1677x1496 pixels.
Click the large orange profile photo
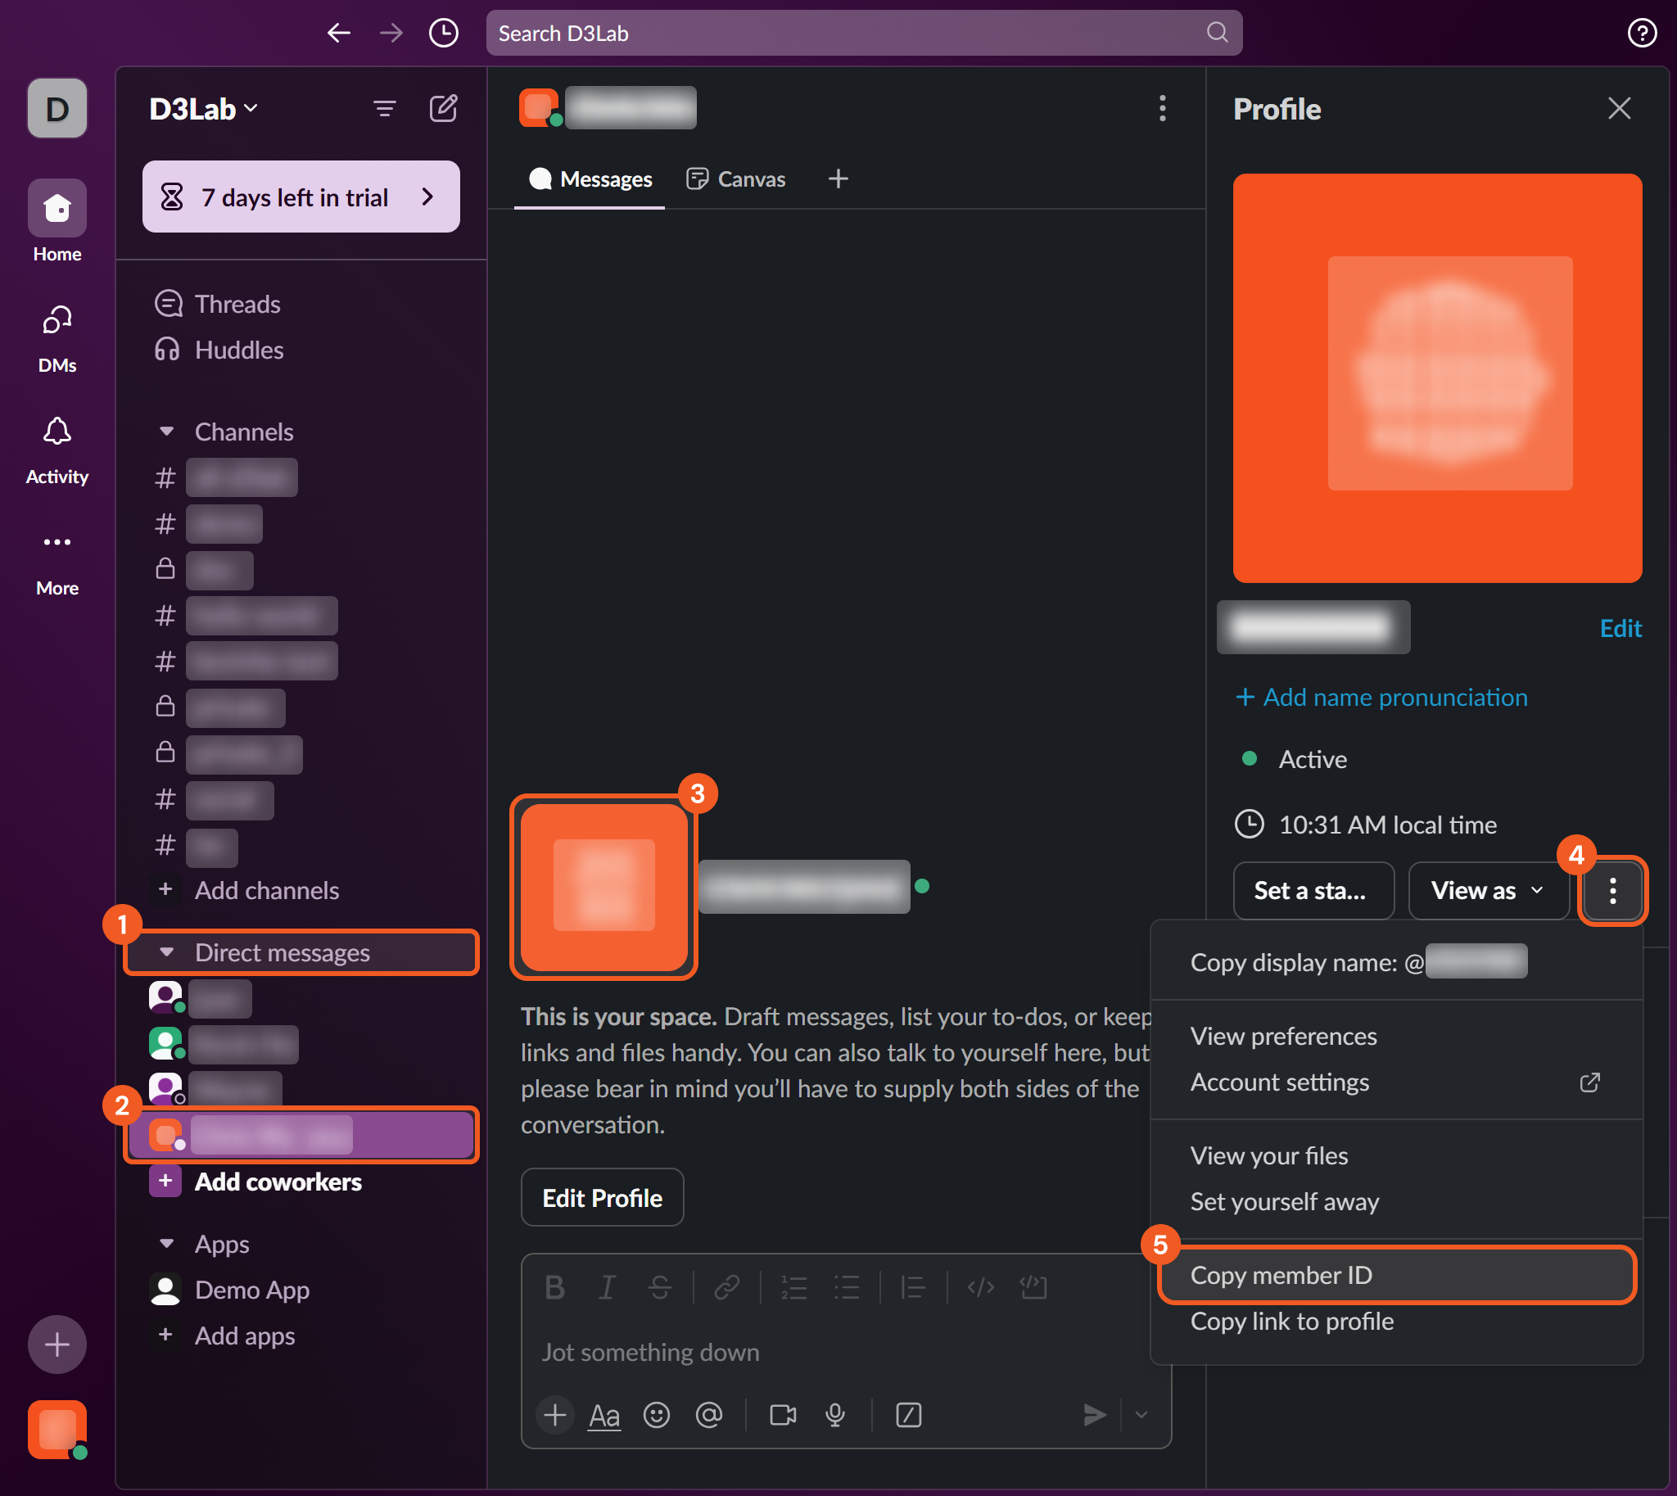1437,378
